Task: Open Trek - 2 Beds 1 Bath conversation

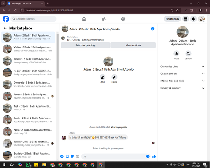Action: [28, 108]
